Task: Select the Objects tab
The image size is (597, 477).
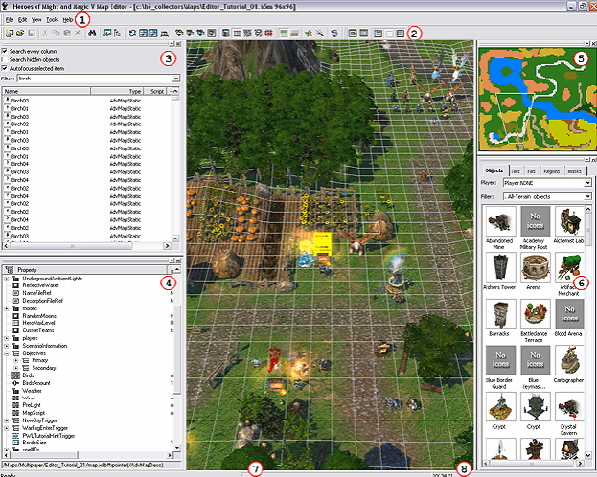Action: (494, 170)
